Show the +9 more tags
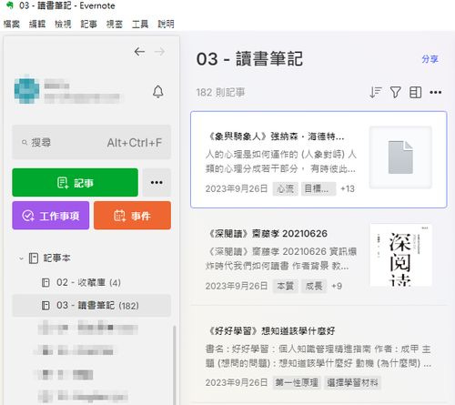455x405 pixels. pyautogui.click(x=337, y=286)
